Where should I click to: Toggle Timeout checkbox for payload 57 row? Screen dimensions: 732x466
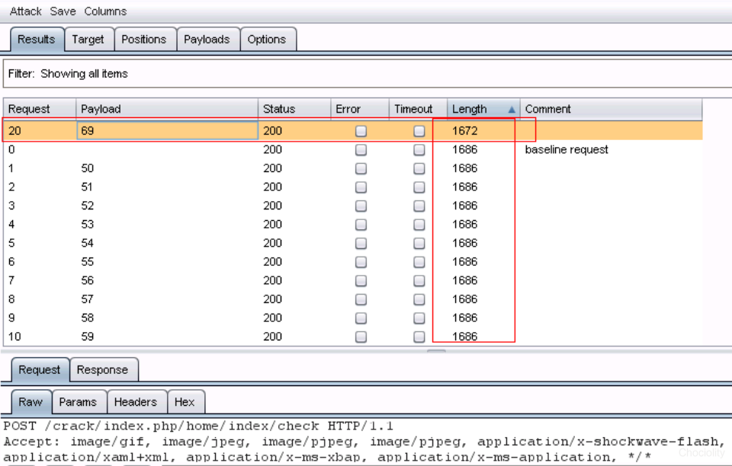[419, 299]
